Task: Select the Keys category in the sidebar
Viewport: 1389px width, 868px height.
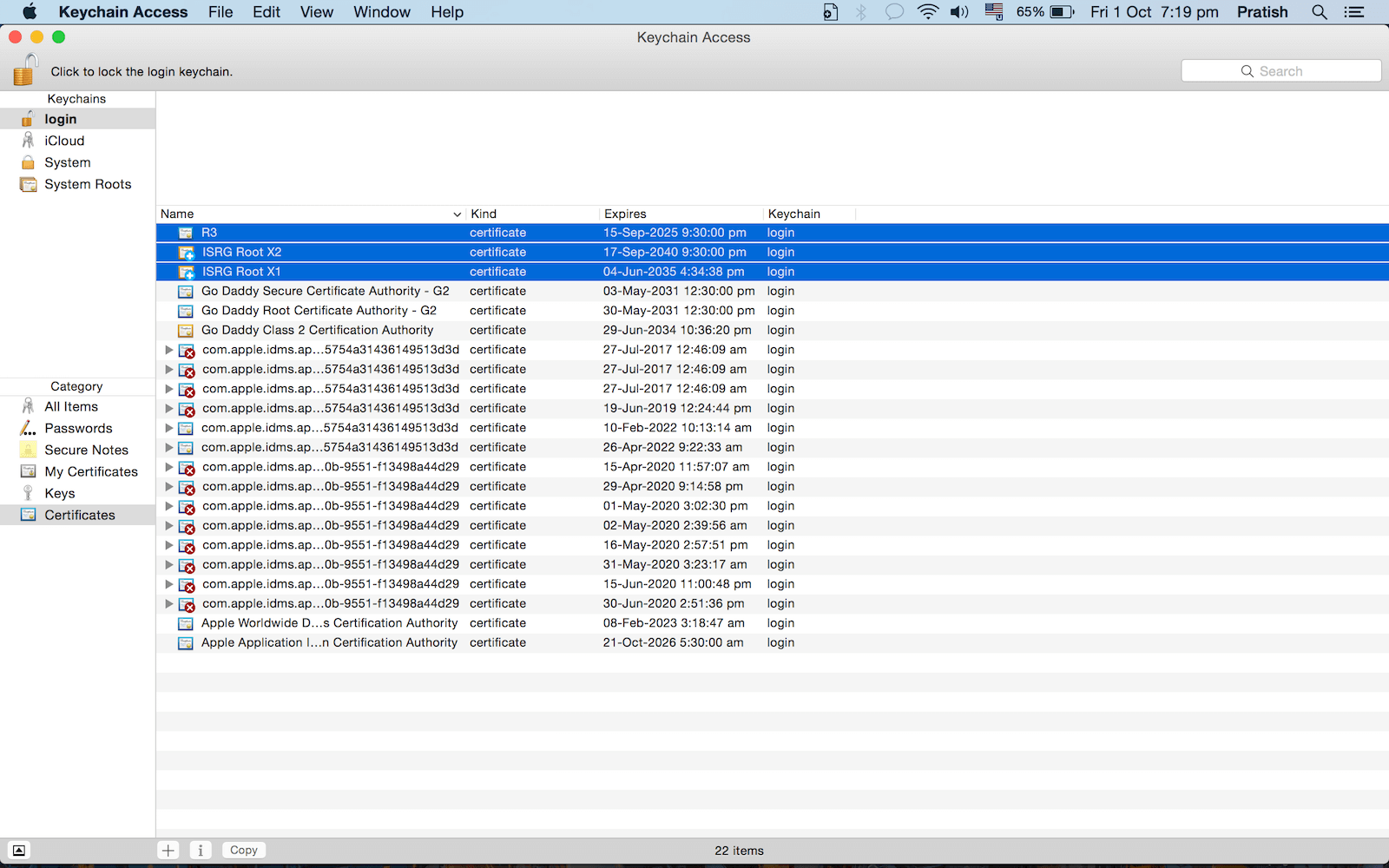Action: (x=60, y=493)
